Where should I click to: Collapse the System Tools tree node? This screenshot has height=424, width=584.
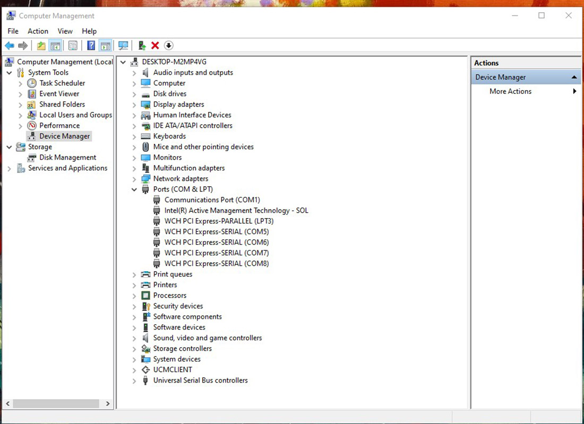(9, 73)
